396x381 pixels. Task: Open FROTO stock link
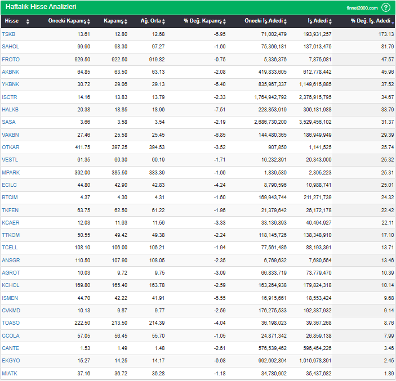(11, 59)
